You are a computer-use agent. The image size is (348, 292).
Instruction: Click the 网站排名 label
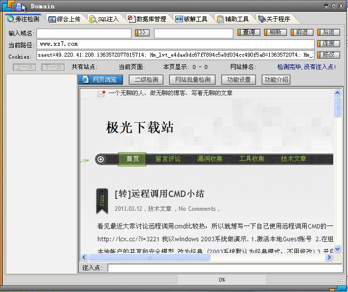coord(243,67)
